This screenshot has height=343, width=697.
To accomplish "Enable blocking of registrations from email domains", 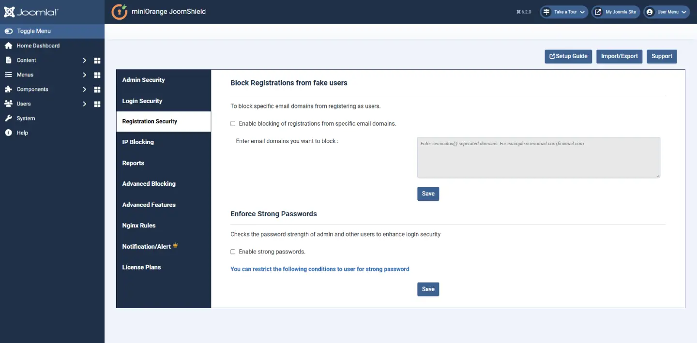I will (233, 124).
